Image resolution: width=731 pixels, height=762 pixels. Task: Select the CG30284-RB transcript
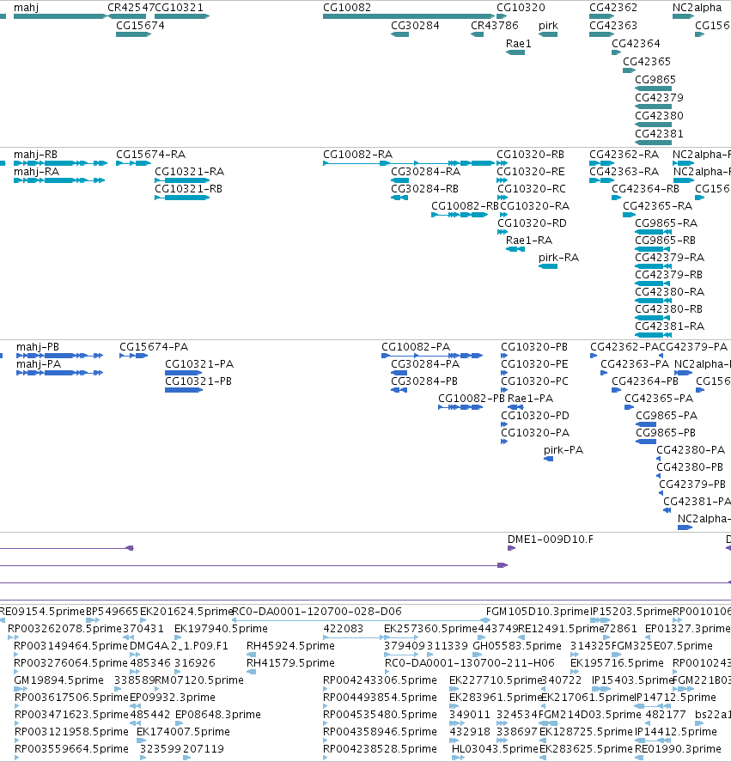click(399, 198)
